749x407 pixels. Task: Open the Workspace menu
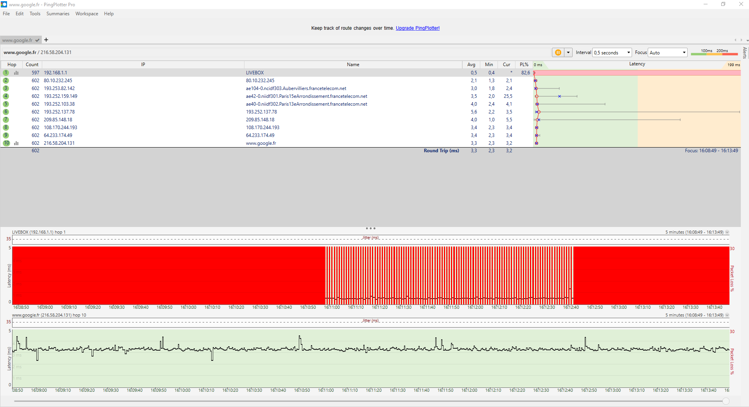click(x=87, y=14)
